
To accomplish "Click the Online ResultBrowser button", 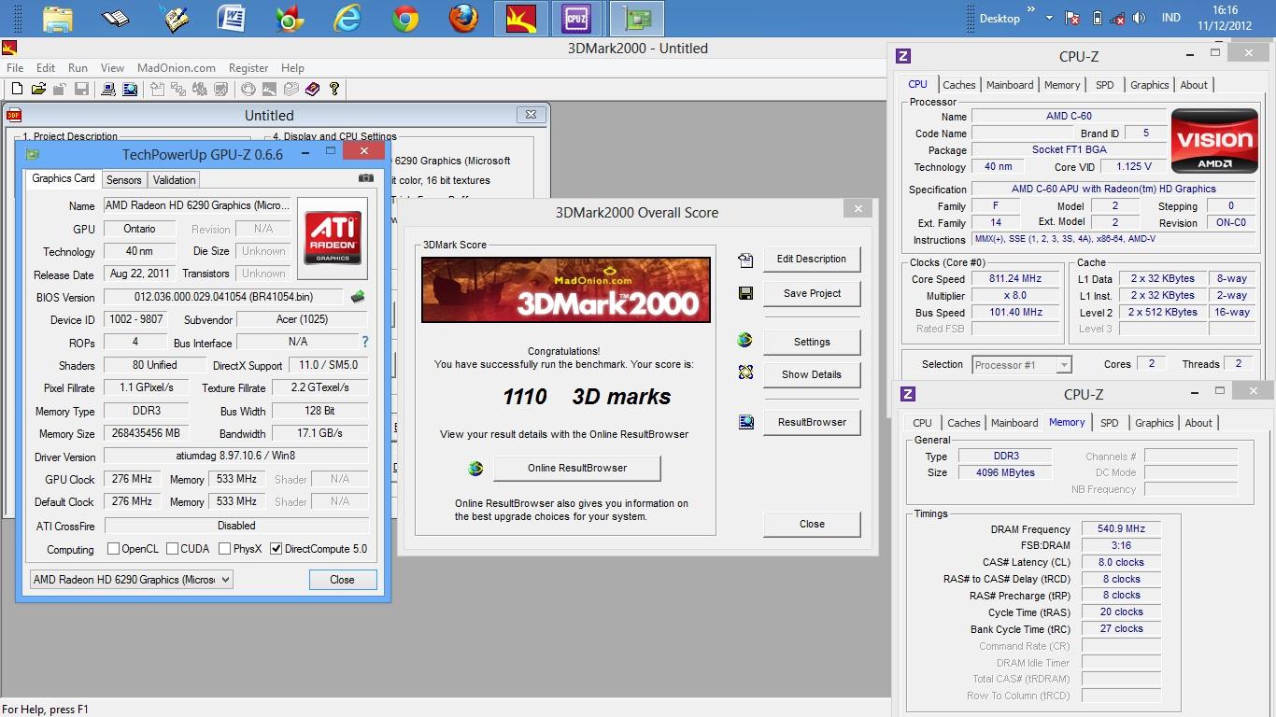I will point(576,468).
